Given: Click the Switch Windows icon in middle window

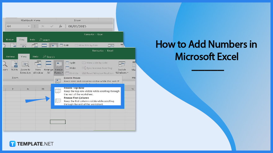Looking at the screenshot, I should coord(111,45).
